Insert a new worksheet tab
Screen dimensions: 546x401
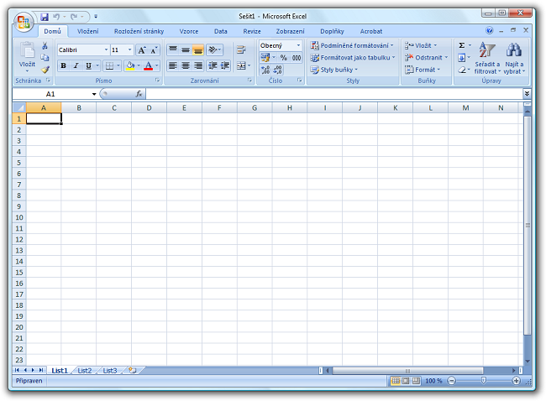(x=133, y=371)
